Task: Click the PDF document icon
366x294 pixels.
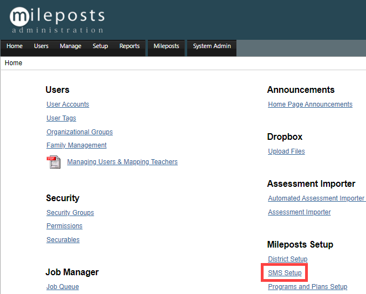Action: coord(54,162)
